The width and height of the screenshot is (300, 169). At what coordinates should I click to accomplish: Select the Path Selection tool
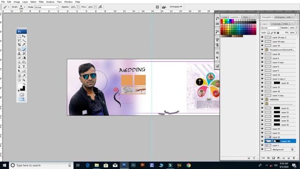19,71
